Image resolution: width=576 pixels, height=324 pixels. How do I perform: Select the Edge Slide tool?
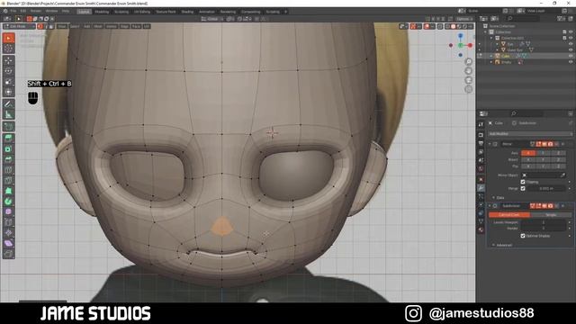click(8, 222)
